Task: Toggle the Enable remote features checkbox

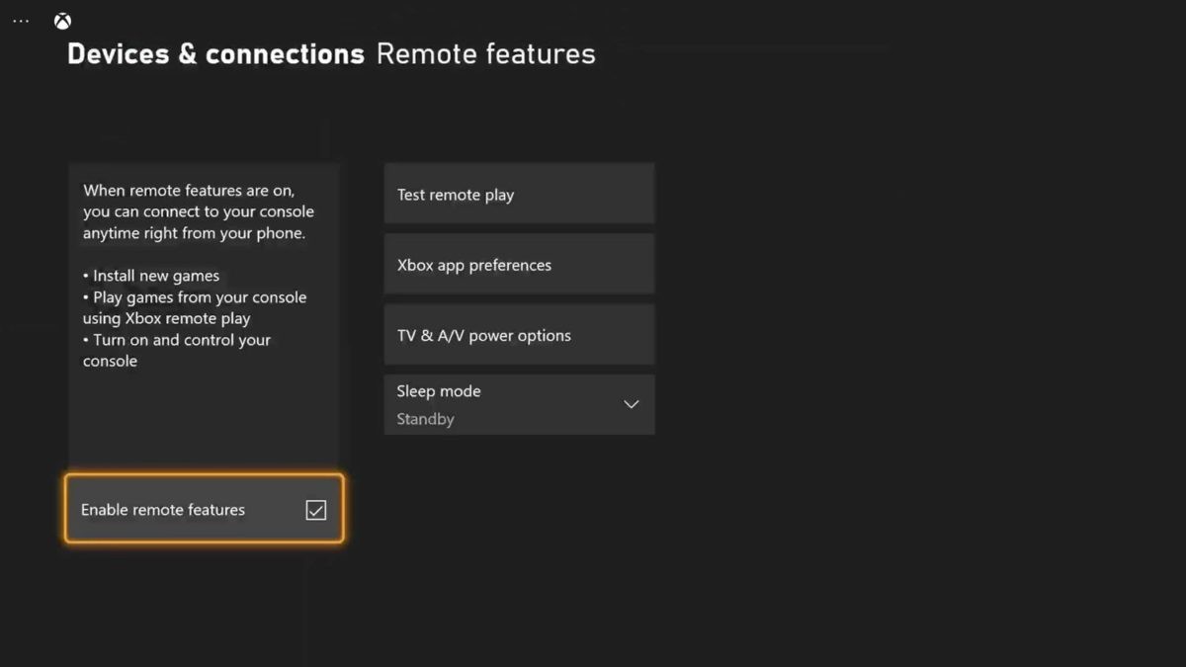Action: point(315,510)
